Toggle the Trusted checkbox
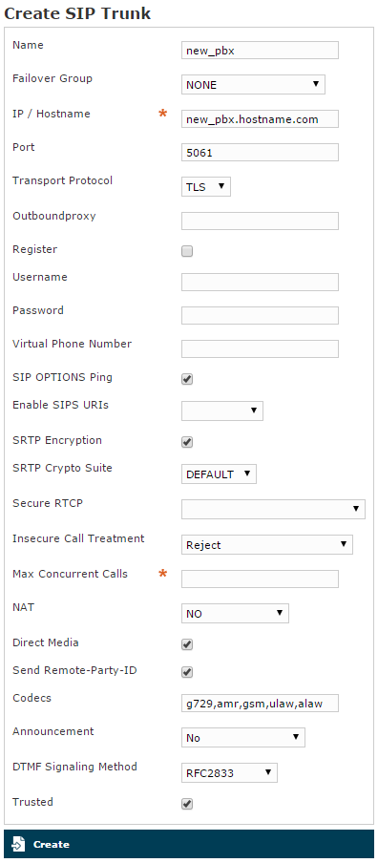 pyautogui.click(x=187, y=804)
